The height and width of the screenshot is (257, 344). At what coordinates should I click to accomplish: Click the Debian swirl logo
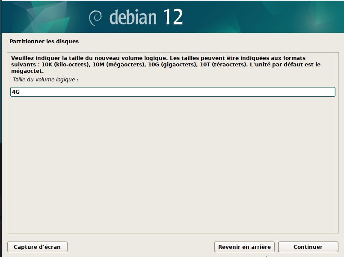tap(95, 18)
